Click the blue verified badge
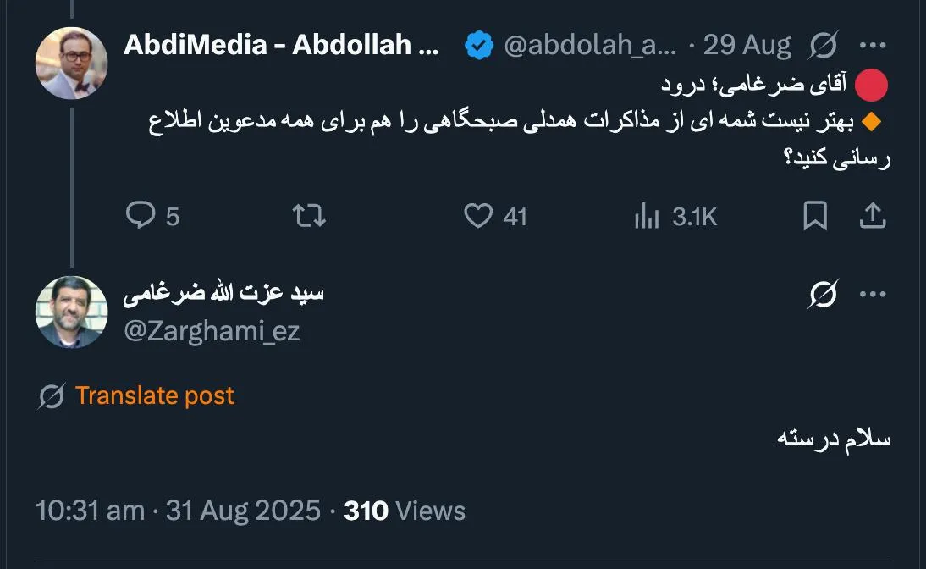The width and height of the screenshot is (926, 569). coord(479,46)
